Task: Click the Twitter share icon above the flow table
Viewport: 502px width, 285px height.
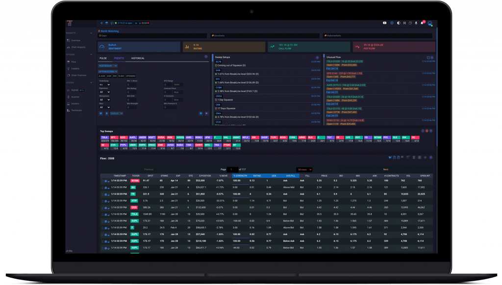Action: point(390,157)
